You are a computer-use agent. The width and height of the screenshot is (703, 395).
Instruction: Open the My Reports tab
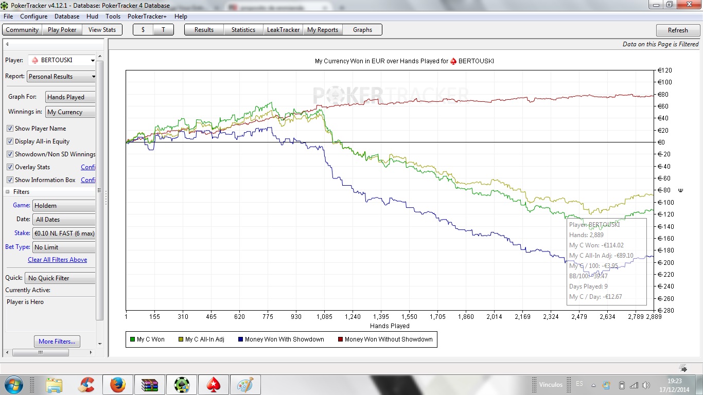[323, 30]
